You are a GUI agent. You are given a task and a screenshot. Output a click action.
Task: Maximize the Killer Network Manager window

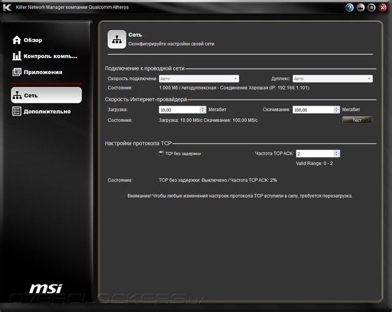(372, 8)
